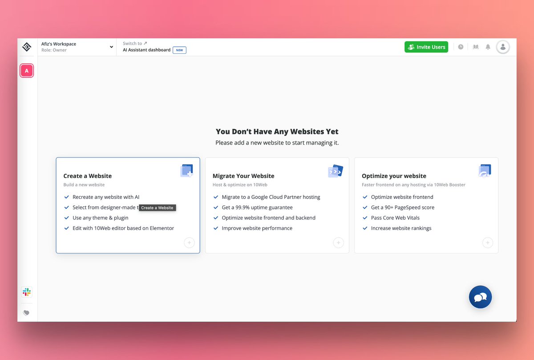The image size is (534, 360).
Task: Click 'Build a new website' subtitle
Action: click(84, 185)
